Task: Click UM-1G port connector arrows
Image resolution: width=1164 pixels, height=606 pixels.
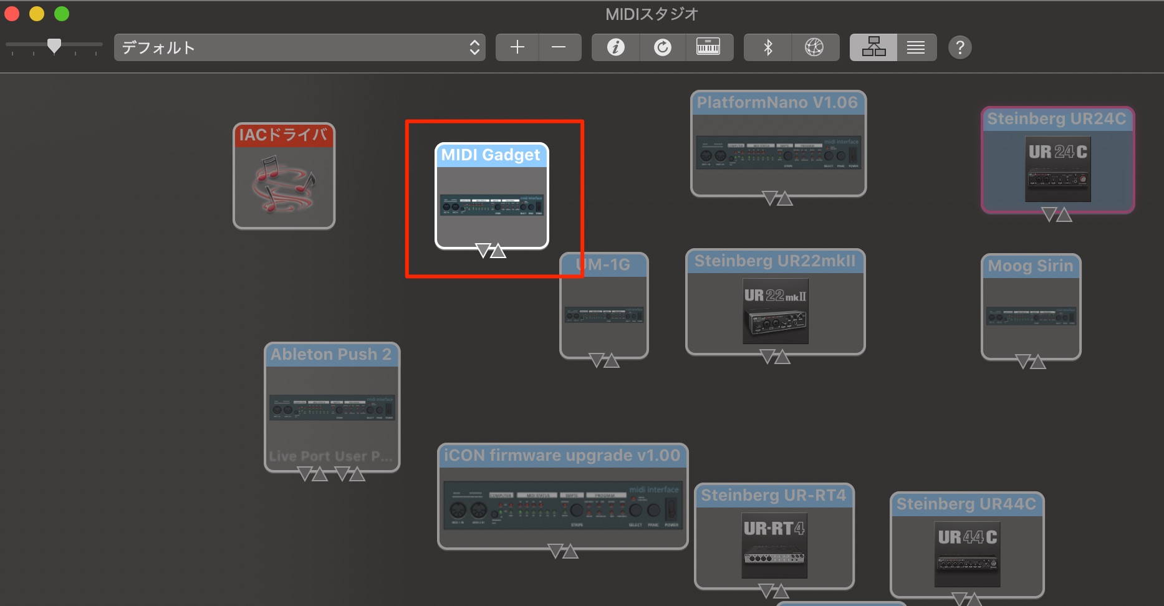Action: coord(604,360)
